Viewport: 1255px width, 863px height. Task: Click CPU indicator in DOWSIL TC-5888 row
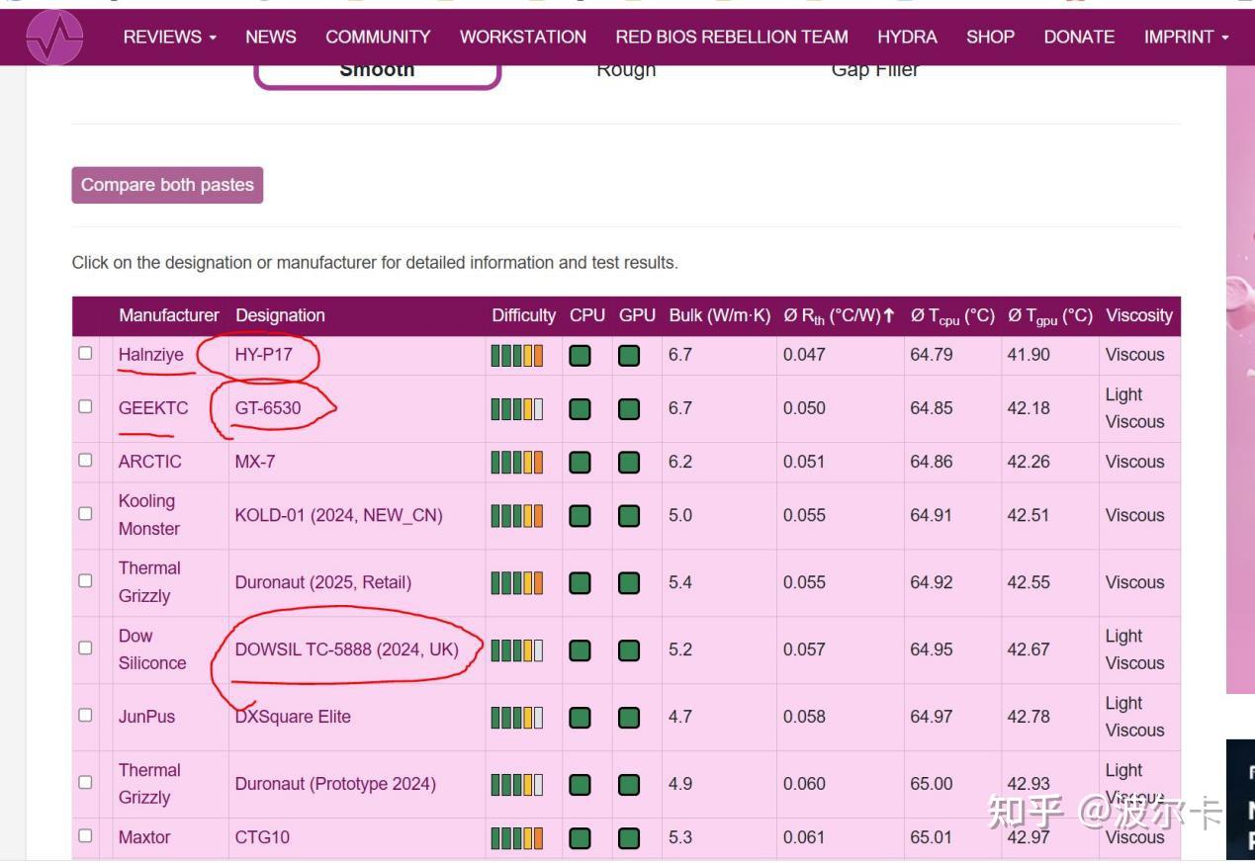(581, 649)
